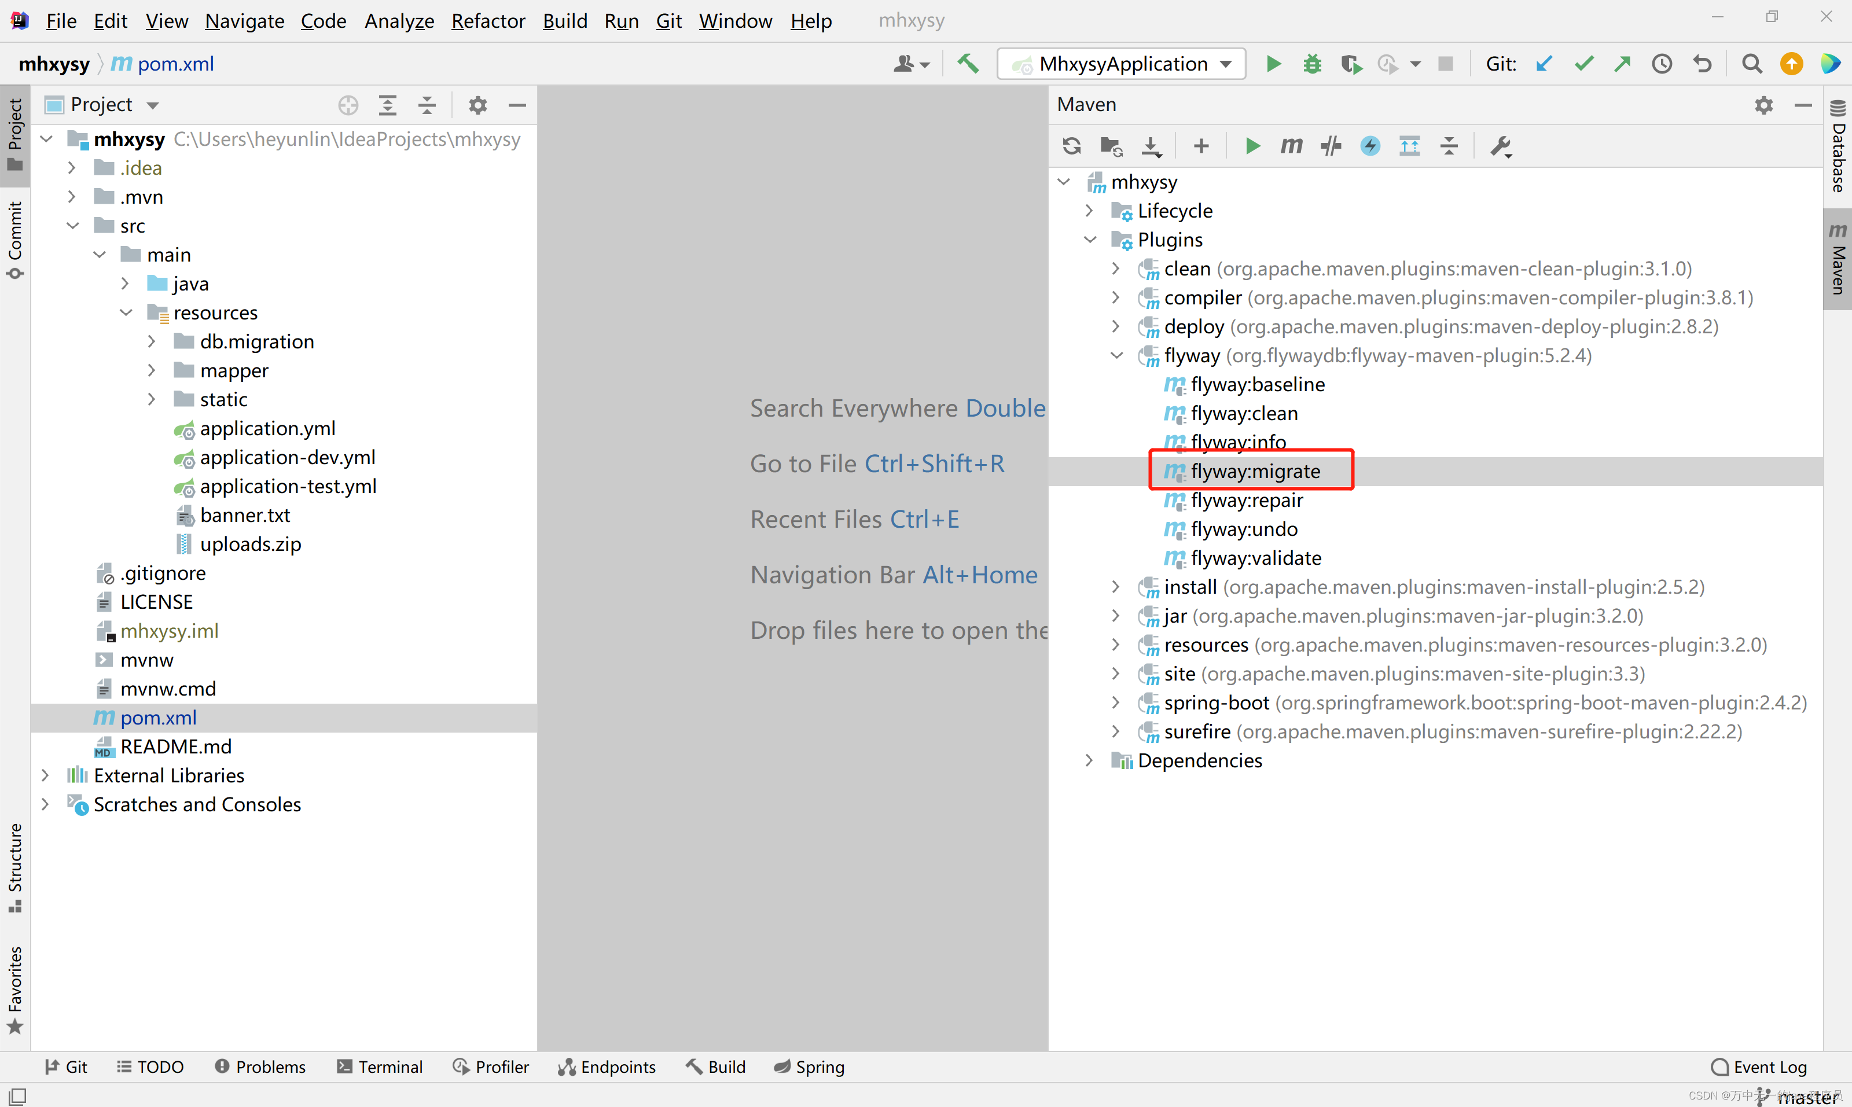Click Execute Maven Goal 'm' icon

click(x=1291, y=146)
